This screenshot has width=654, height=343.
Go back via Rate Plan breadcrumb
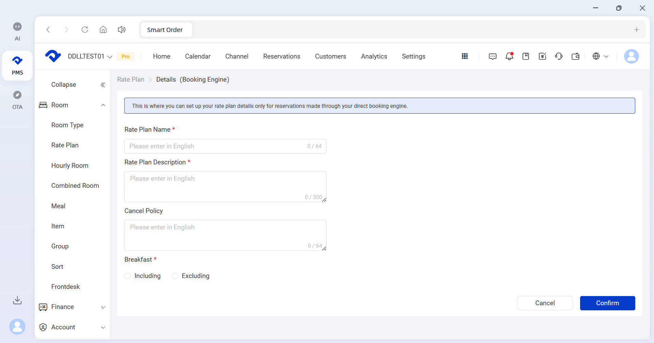(131, 80)
